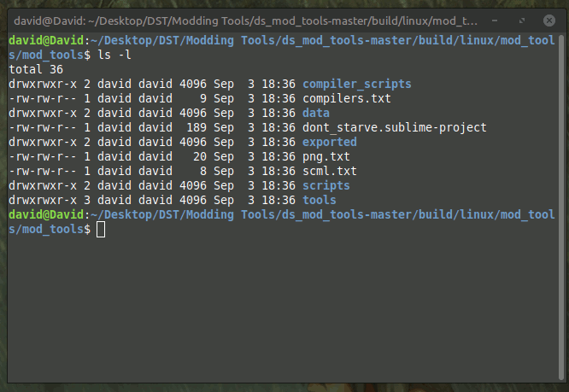Click the terminal cursor block
Image resolution: width=569 pixels, height=392 pixels.
101,230
